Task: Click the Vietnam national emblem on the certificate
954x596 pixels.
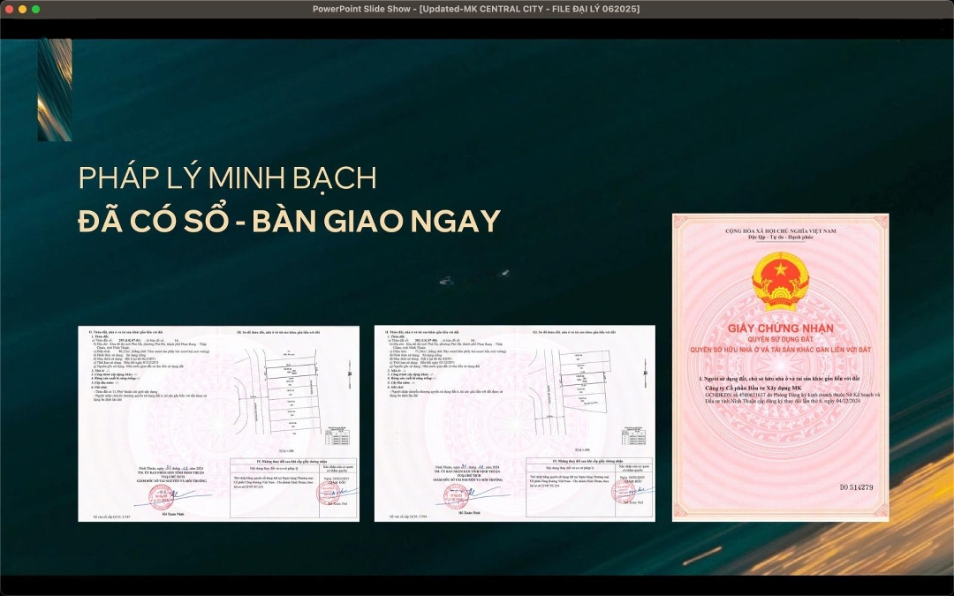Action: pyautogui.click(x=780, y=280)
